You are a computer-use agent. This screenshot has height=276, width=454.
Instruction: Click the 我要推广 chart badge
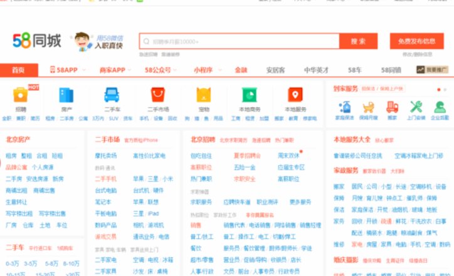point(432,69)
